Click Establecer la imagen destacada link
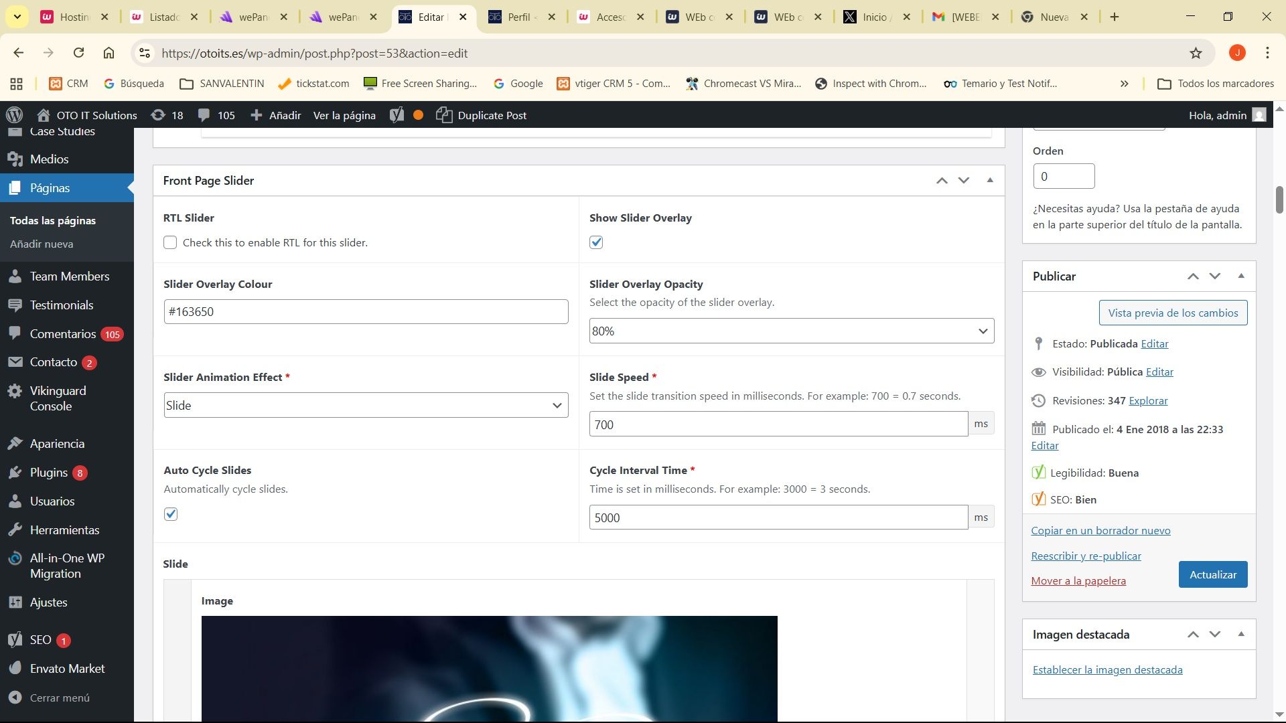The width and height of the screenshot is (1286, 723). [1107, 669]
